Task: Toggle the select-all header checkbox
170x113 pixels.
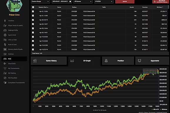Action: click(33, 7)
